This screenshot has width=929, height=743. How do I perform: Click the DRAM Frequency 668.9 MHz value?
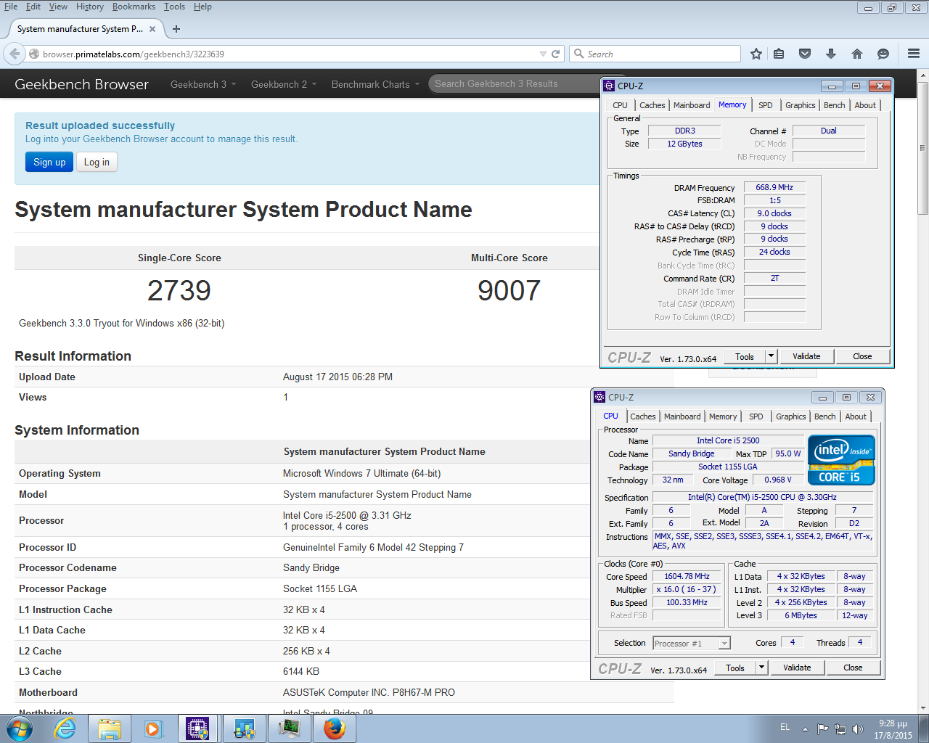774,187
